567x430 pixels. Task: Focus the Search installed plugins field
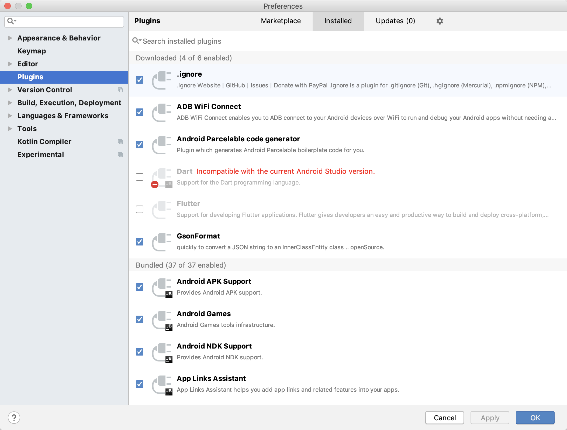pos(353,41)
